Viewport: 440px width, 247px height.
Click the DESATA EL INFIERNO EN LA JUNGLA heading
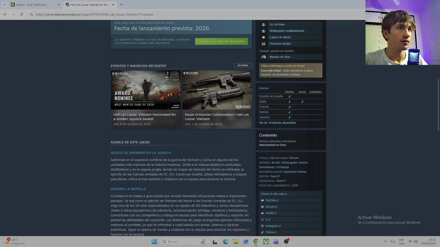tap(141, 153)
